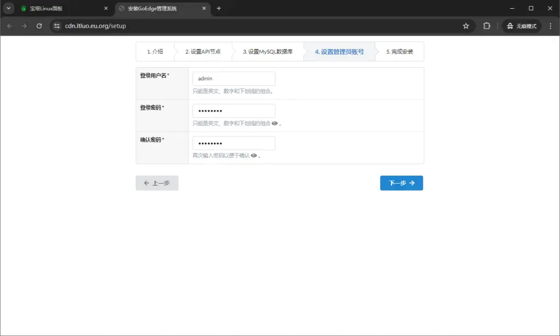560x336 pixels.
Task: Open the 2.设置API节点 step
Action: click(201, 51)
